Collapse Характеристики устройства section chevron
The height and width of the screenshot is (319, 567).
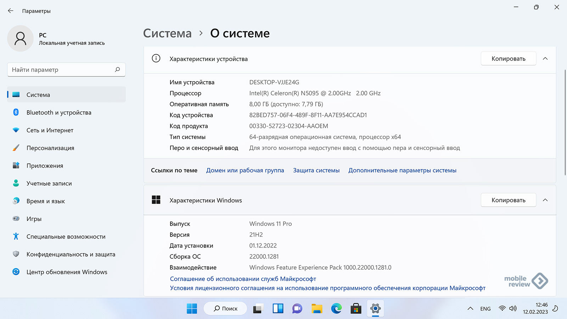545,58
